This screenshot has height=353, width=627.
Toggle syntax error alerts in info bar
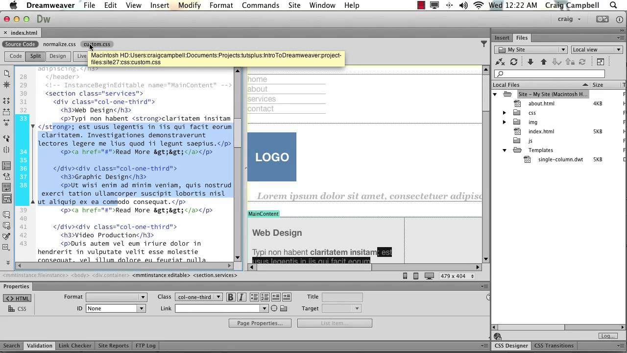pos(7,199)
